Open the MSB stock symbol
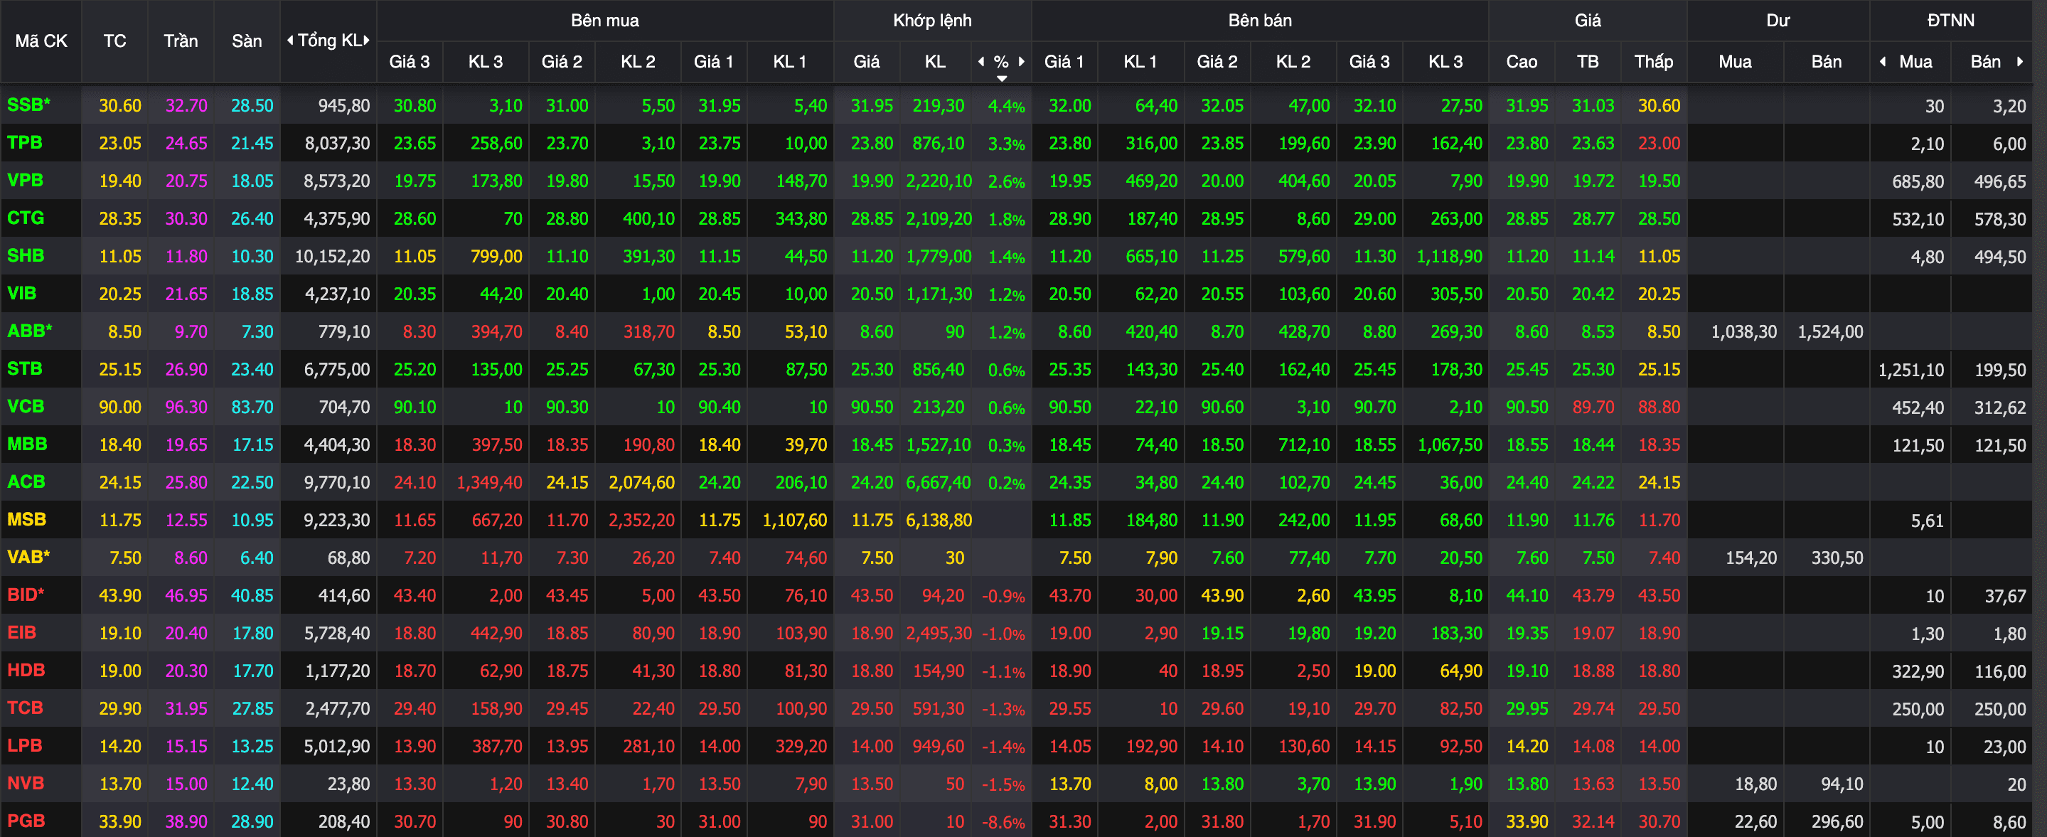This screenshot has height=837, width=2047. click(x=27, y=519)
